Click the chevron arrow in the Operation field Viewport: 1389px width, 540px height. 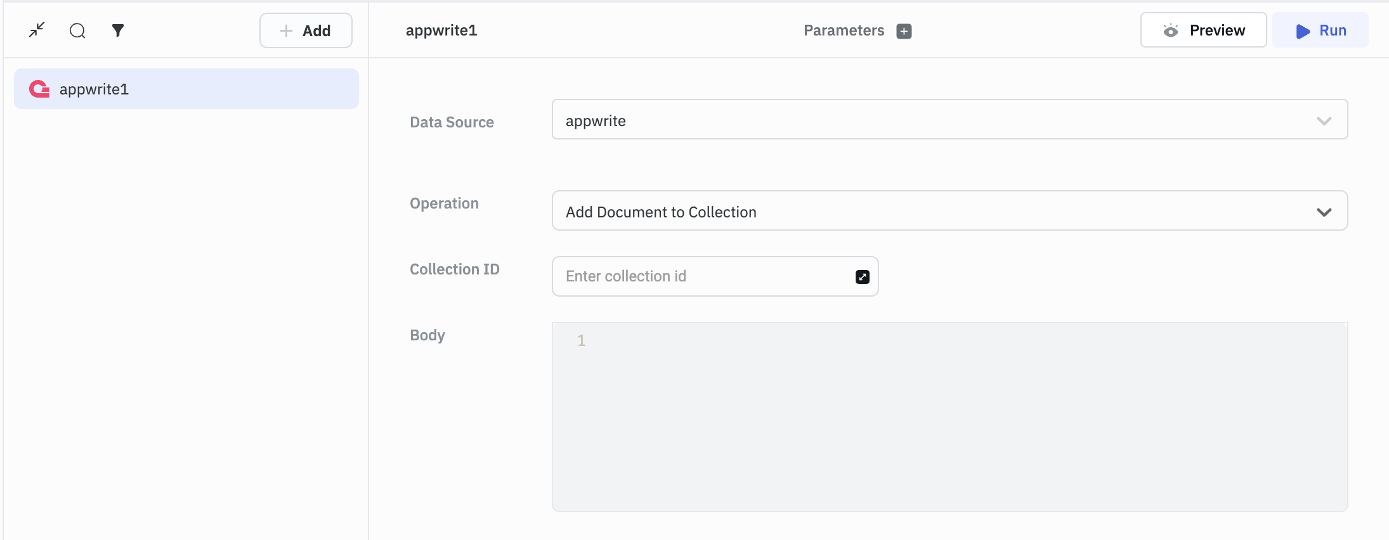tap(1324, 212)
